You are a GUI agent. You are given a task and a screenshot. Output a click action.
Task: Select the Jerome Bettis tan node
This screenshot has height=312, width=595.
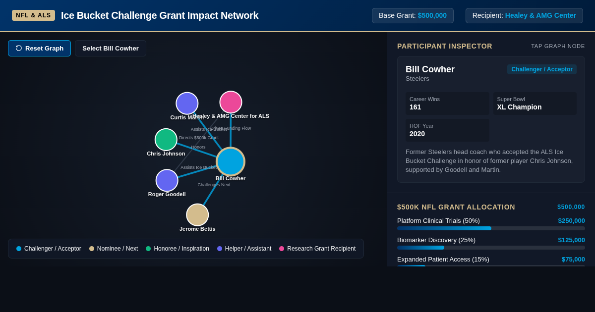coord(197,215)
